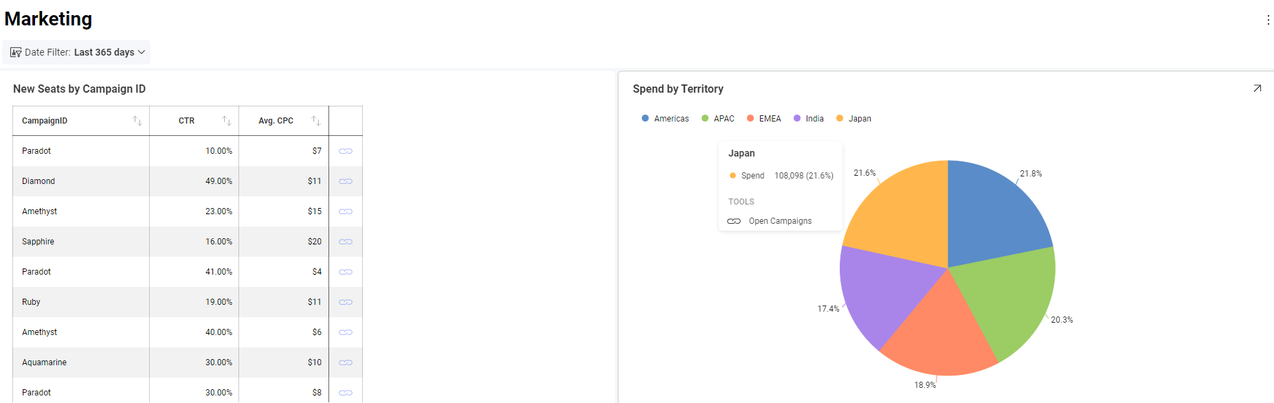Sort table by CTR column arrows
This screenshot has width=1274, height=403.
pos(227,121)
